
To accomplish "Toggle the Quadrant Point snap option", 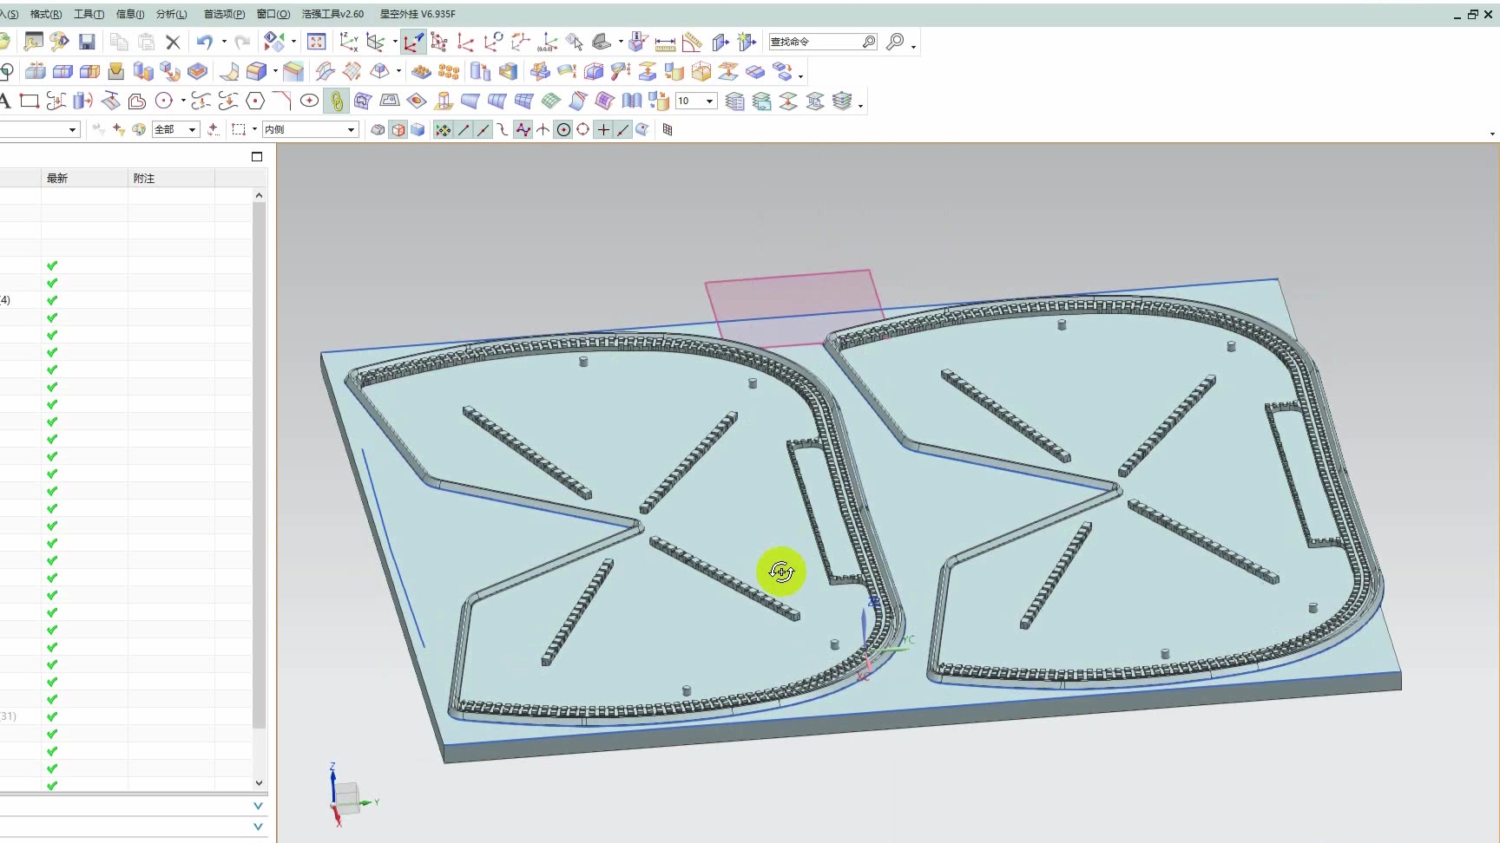I will 583,129.
